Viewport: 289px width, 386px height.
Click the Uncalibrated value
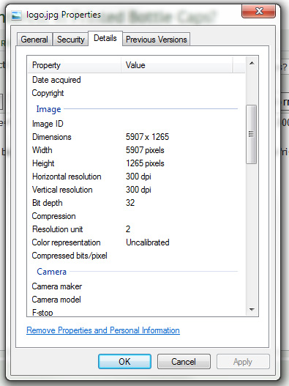pyautogui.click(x=148, y=242)
